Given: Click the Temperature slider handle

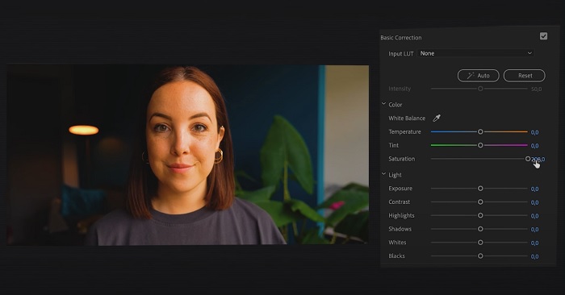Looking at the screenshot, I should tap(480, 131).
